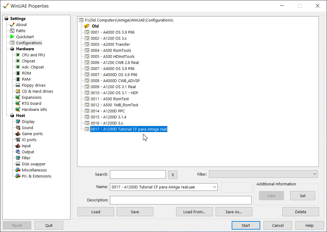Viewport: 327px width, 232px height.
Task: Click the Input joystick icon
Action: coord(18,146)
